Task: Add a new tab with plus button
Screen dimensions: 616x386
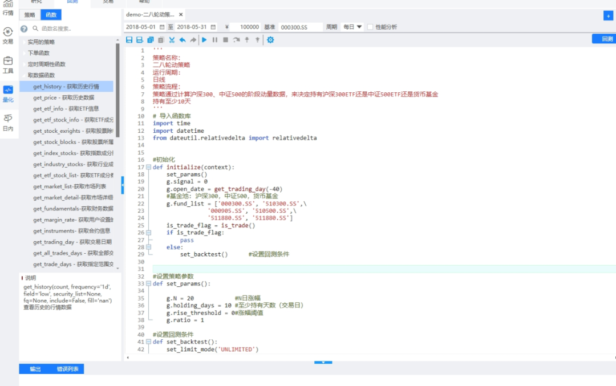Action: click(608, 15)
